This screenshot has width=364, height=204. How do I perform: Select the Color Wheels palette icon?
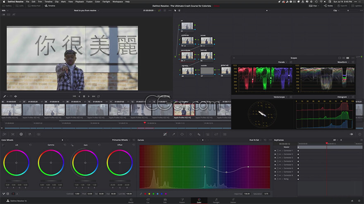[x=21, y=134]
